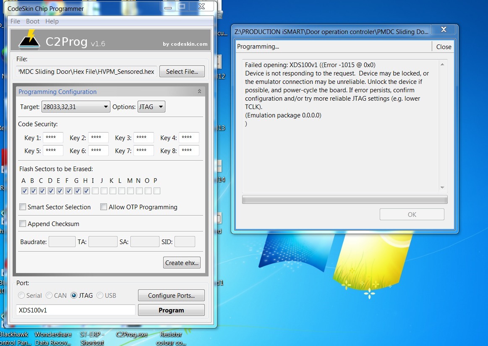
Task: Click the Key 1 security field
Action: (53, 138)
